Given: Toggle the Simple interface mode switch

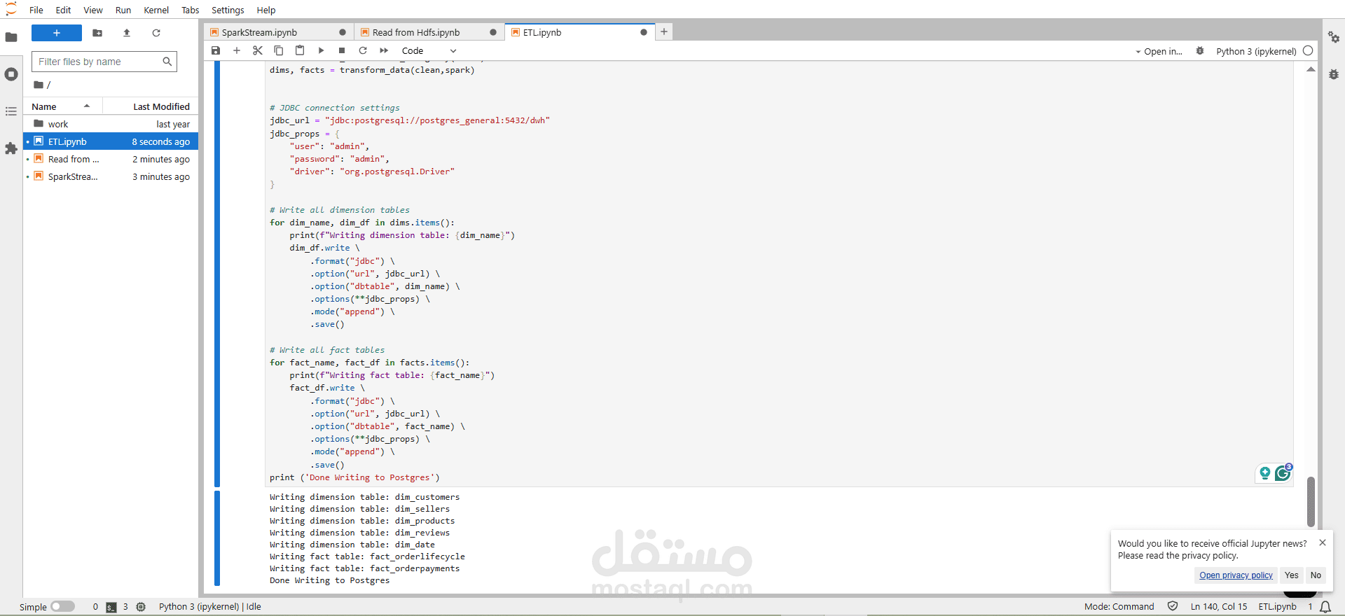Looking at the screenshot, I should [x=62, y=606].
